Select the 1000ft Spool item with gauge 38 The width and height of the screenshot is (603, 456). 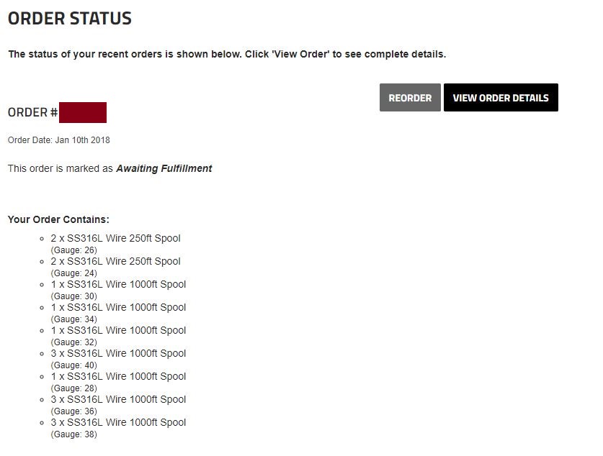118,422
